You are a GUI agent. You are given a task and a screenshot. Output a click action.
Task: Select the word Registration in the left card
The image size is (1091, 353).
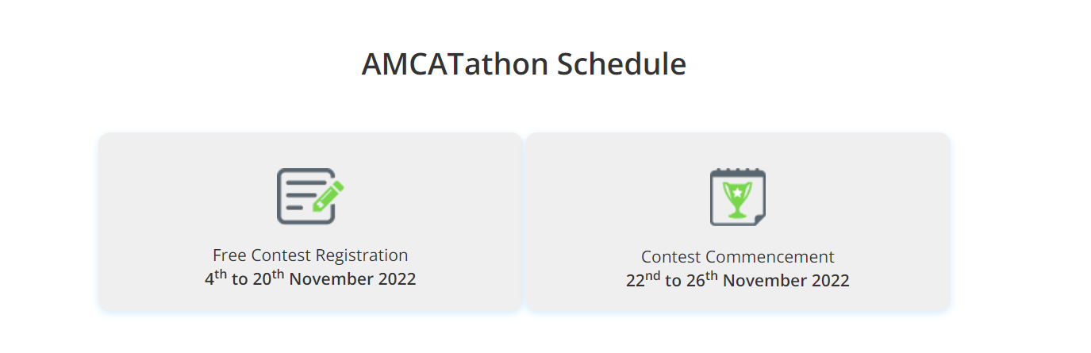tap(362, 256)
